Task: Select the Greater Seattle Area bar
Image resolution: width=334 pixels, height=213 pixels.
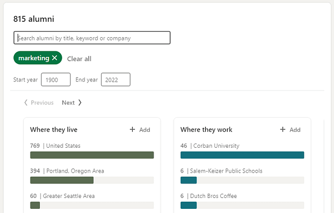Action: (92, 205)
